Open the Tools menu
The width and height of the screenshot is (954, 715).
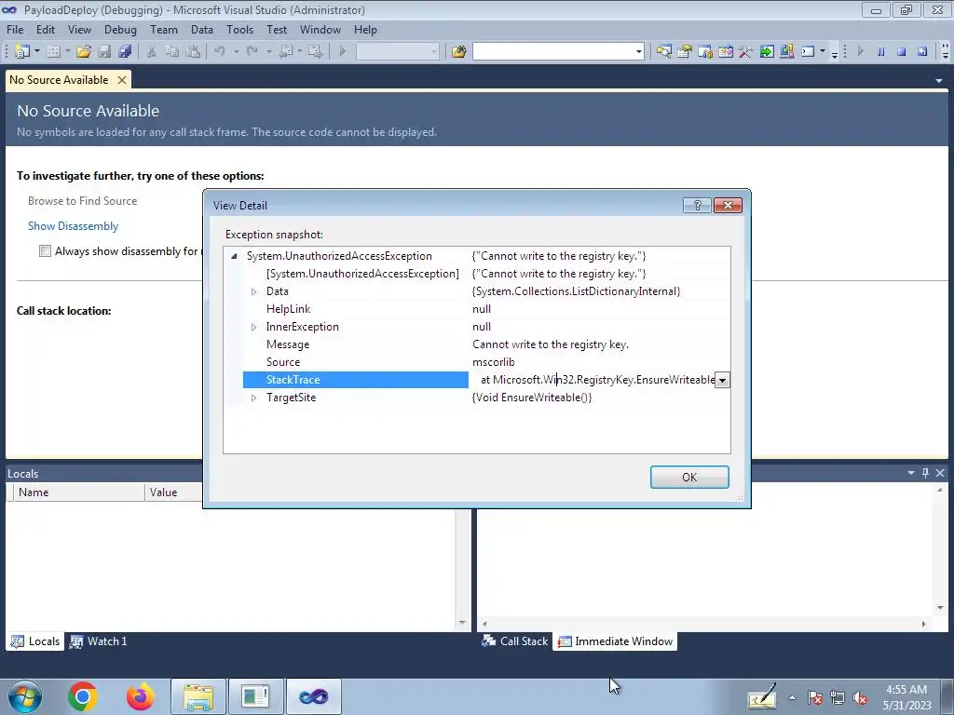[x=239, y=29]
